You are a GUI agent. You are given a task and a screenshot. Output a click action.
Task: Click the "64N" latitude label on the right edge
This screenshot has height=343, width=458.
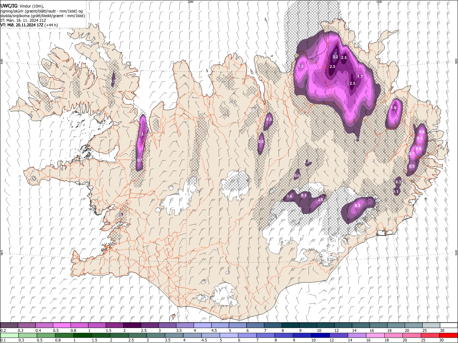coord(456,252)
